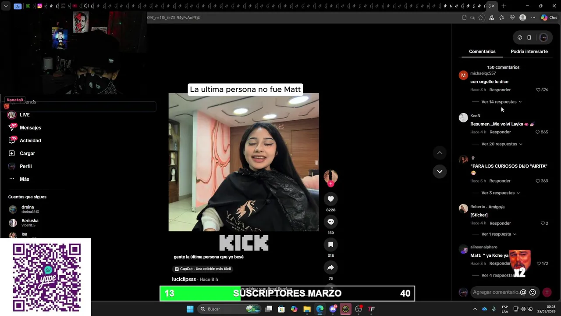Click the Windows Start button
The image size is (561, 316).
(190, 309)
